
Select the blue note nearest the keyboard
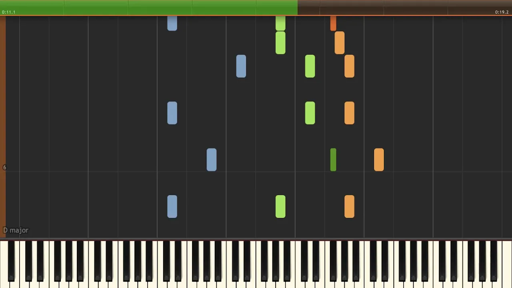tap(172, 206)
